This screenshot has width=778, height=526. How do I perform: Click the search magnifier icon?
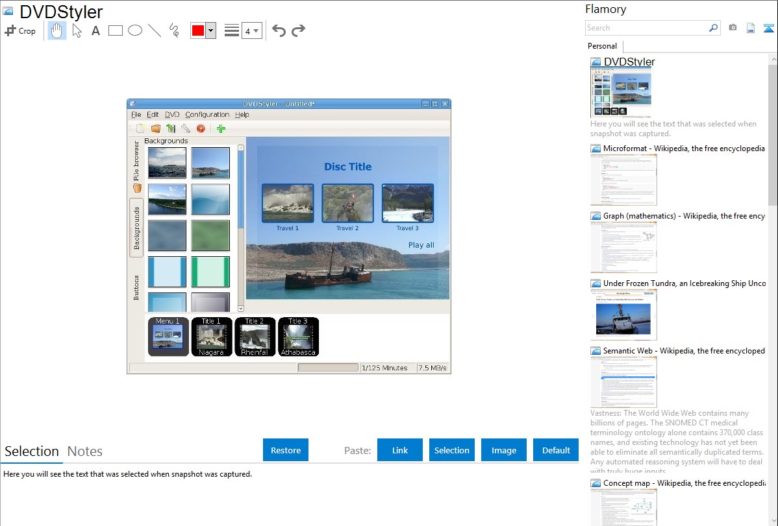(x=714, y=28)
